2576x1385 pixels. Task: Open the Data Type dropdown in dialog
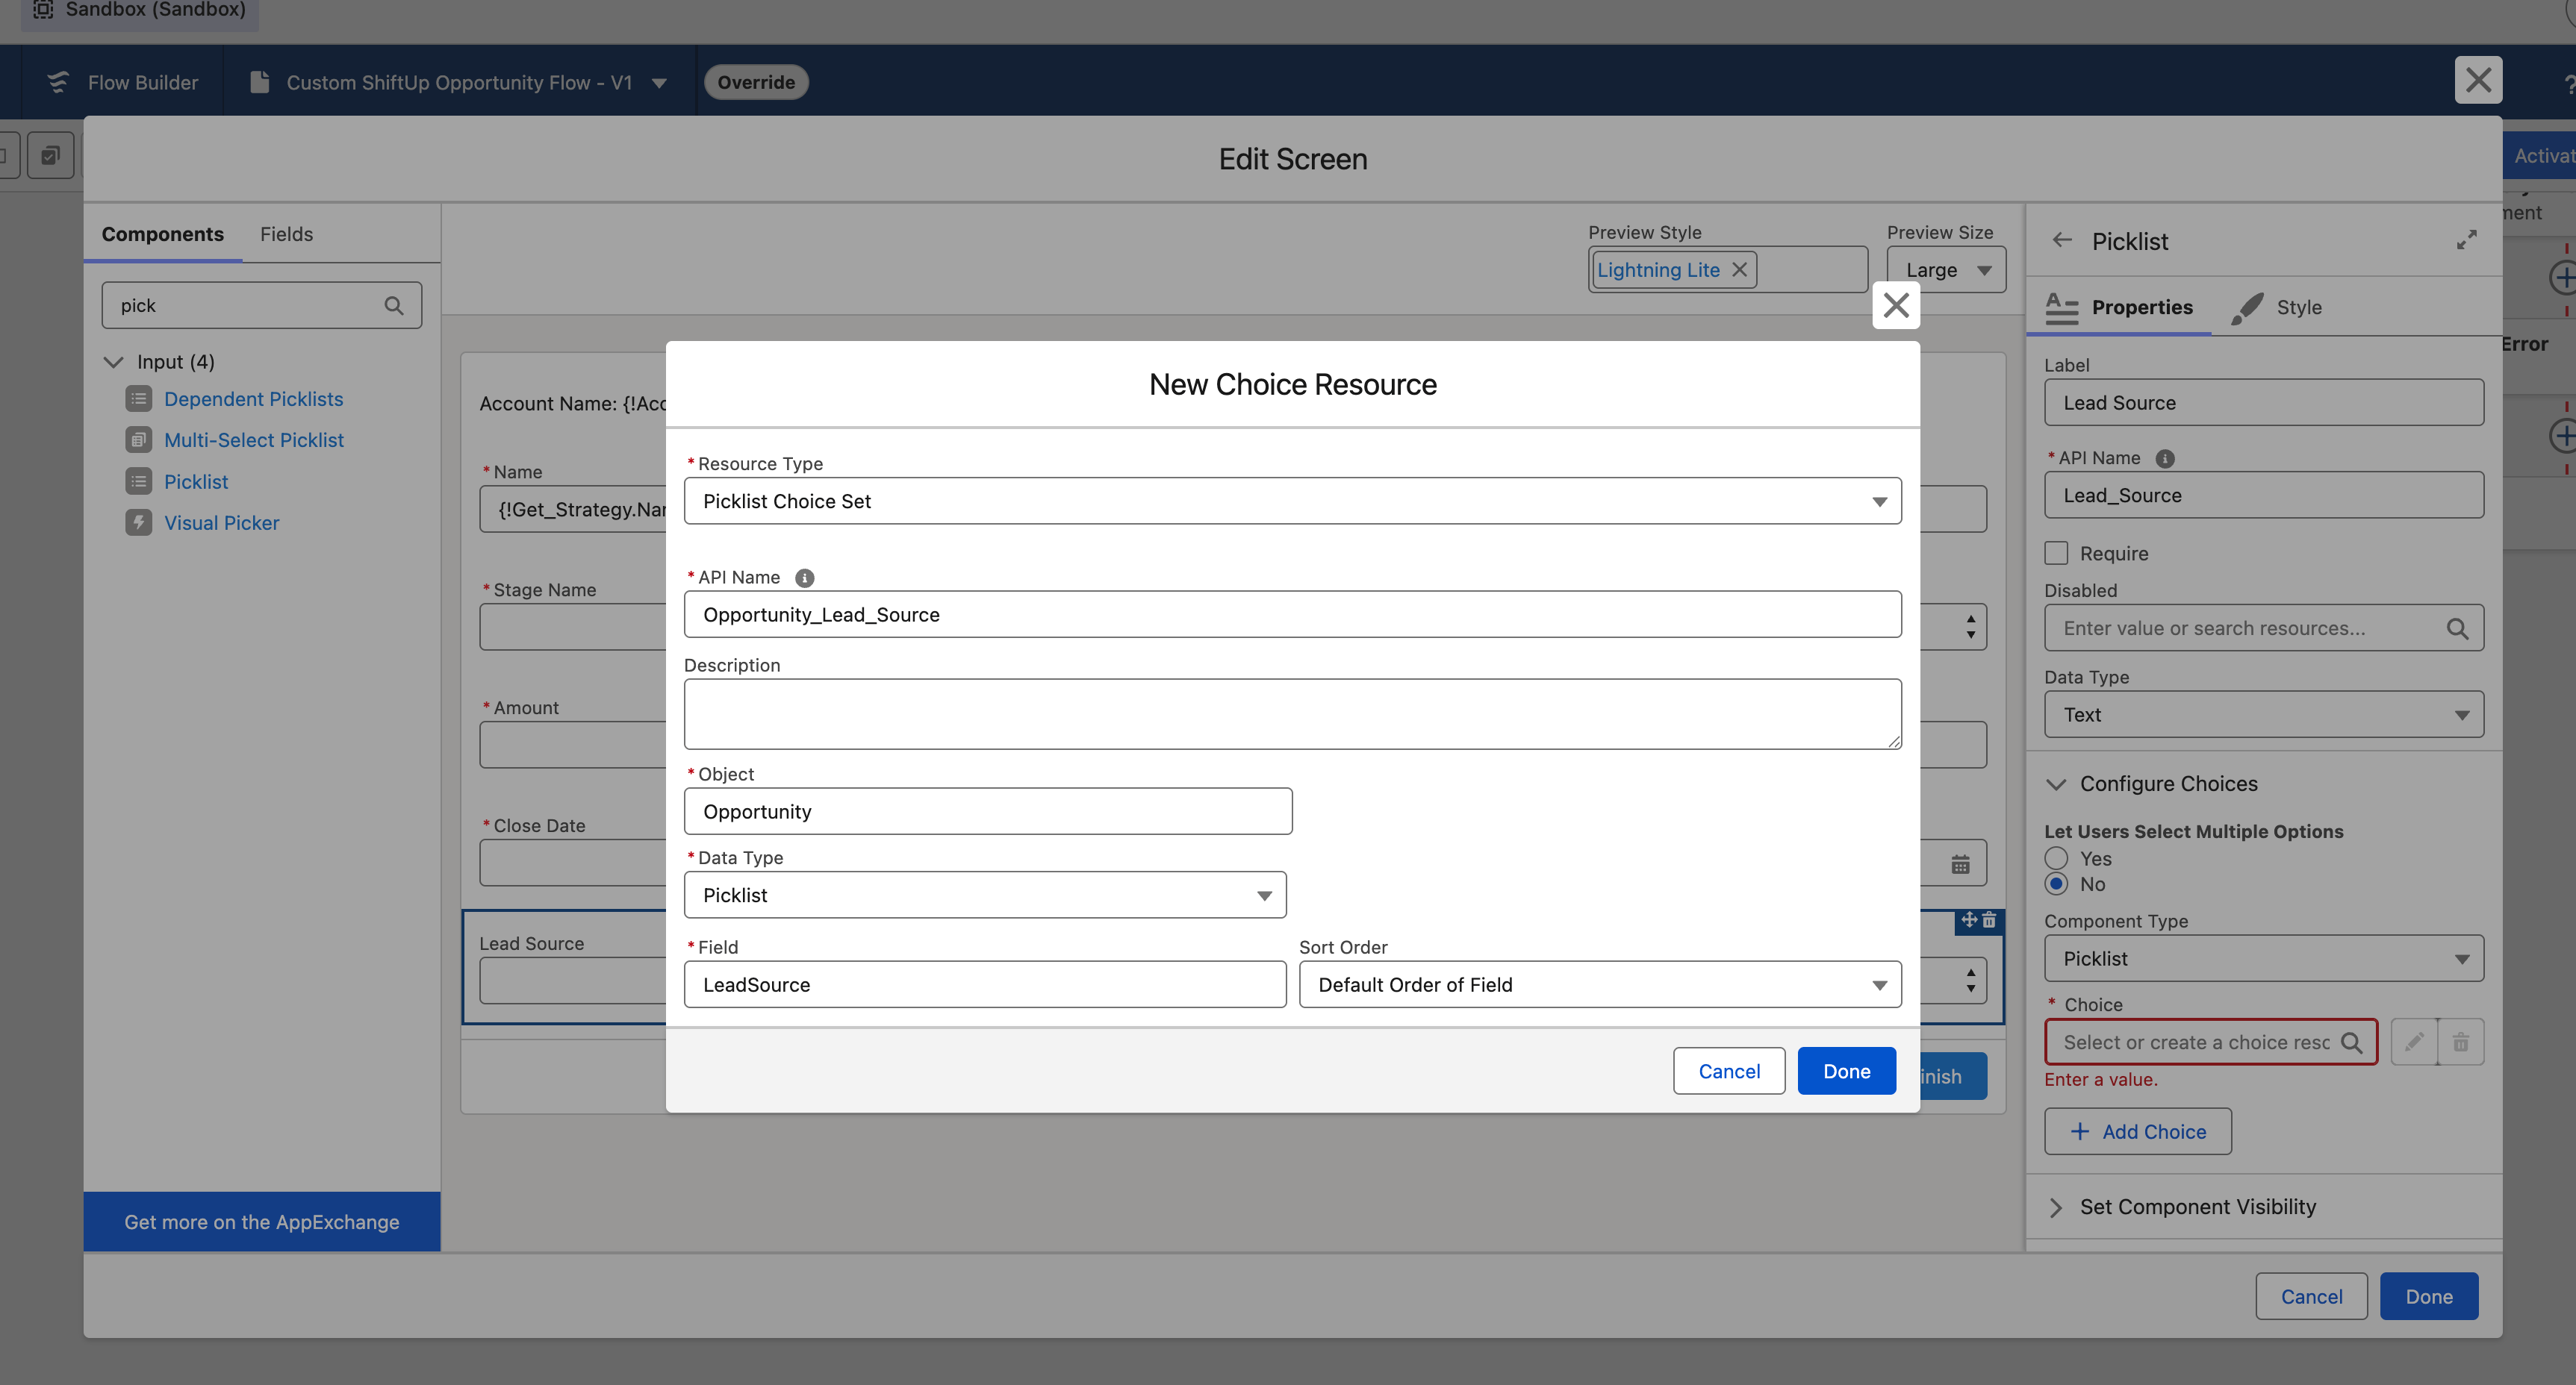[x=984, y=895]
